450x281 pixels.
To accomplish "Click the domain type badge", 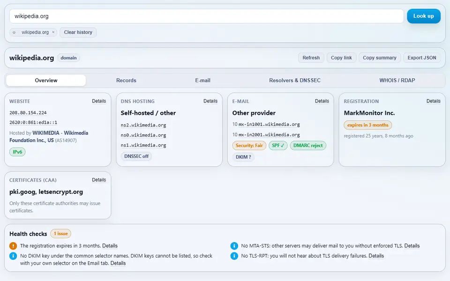I will coord(68,58).
